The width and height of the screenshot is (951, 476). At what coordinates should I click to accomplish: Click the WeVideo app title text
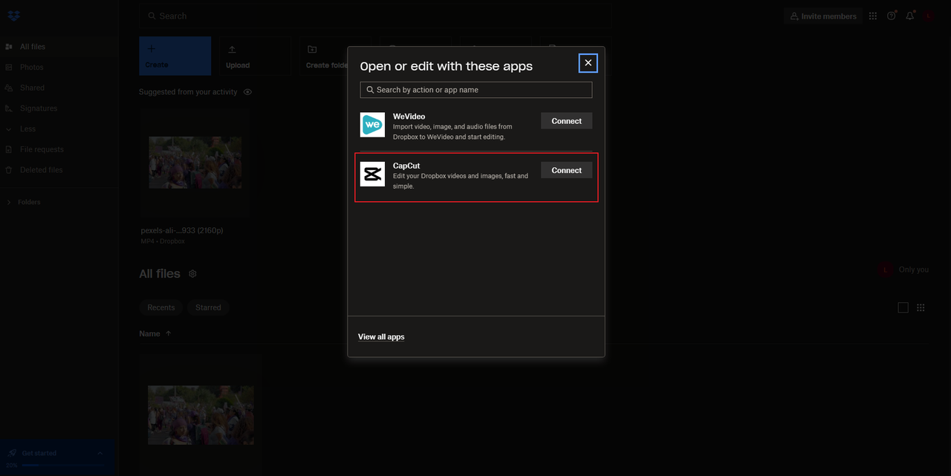point(409,117)
